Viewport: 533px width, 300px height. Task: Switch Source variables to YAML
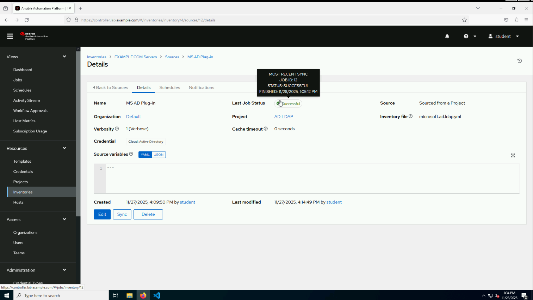(x=145, y=155)
